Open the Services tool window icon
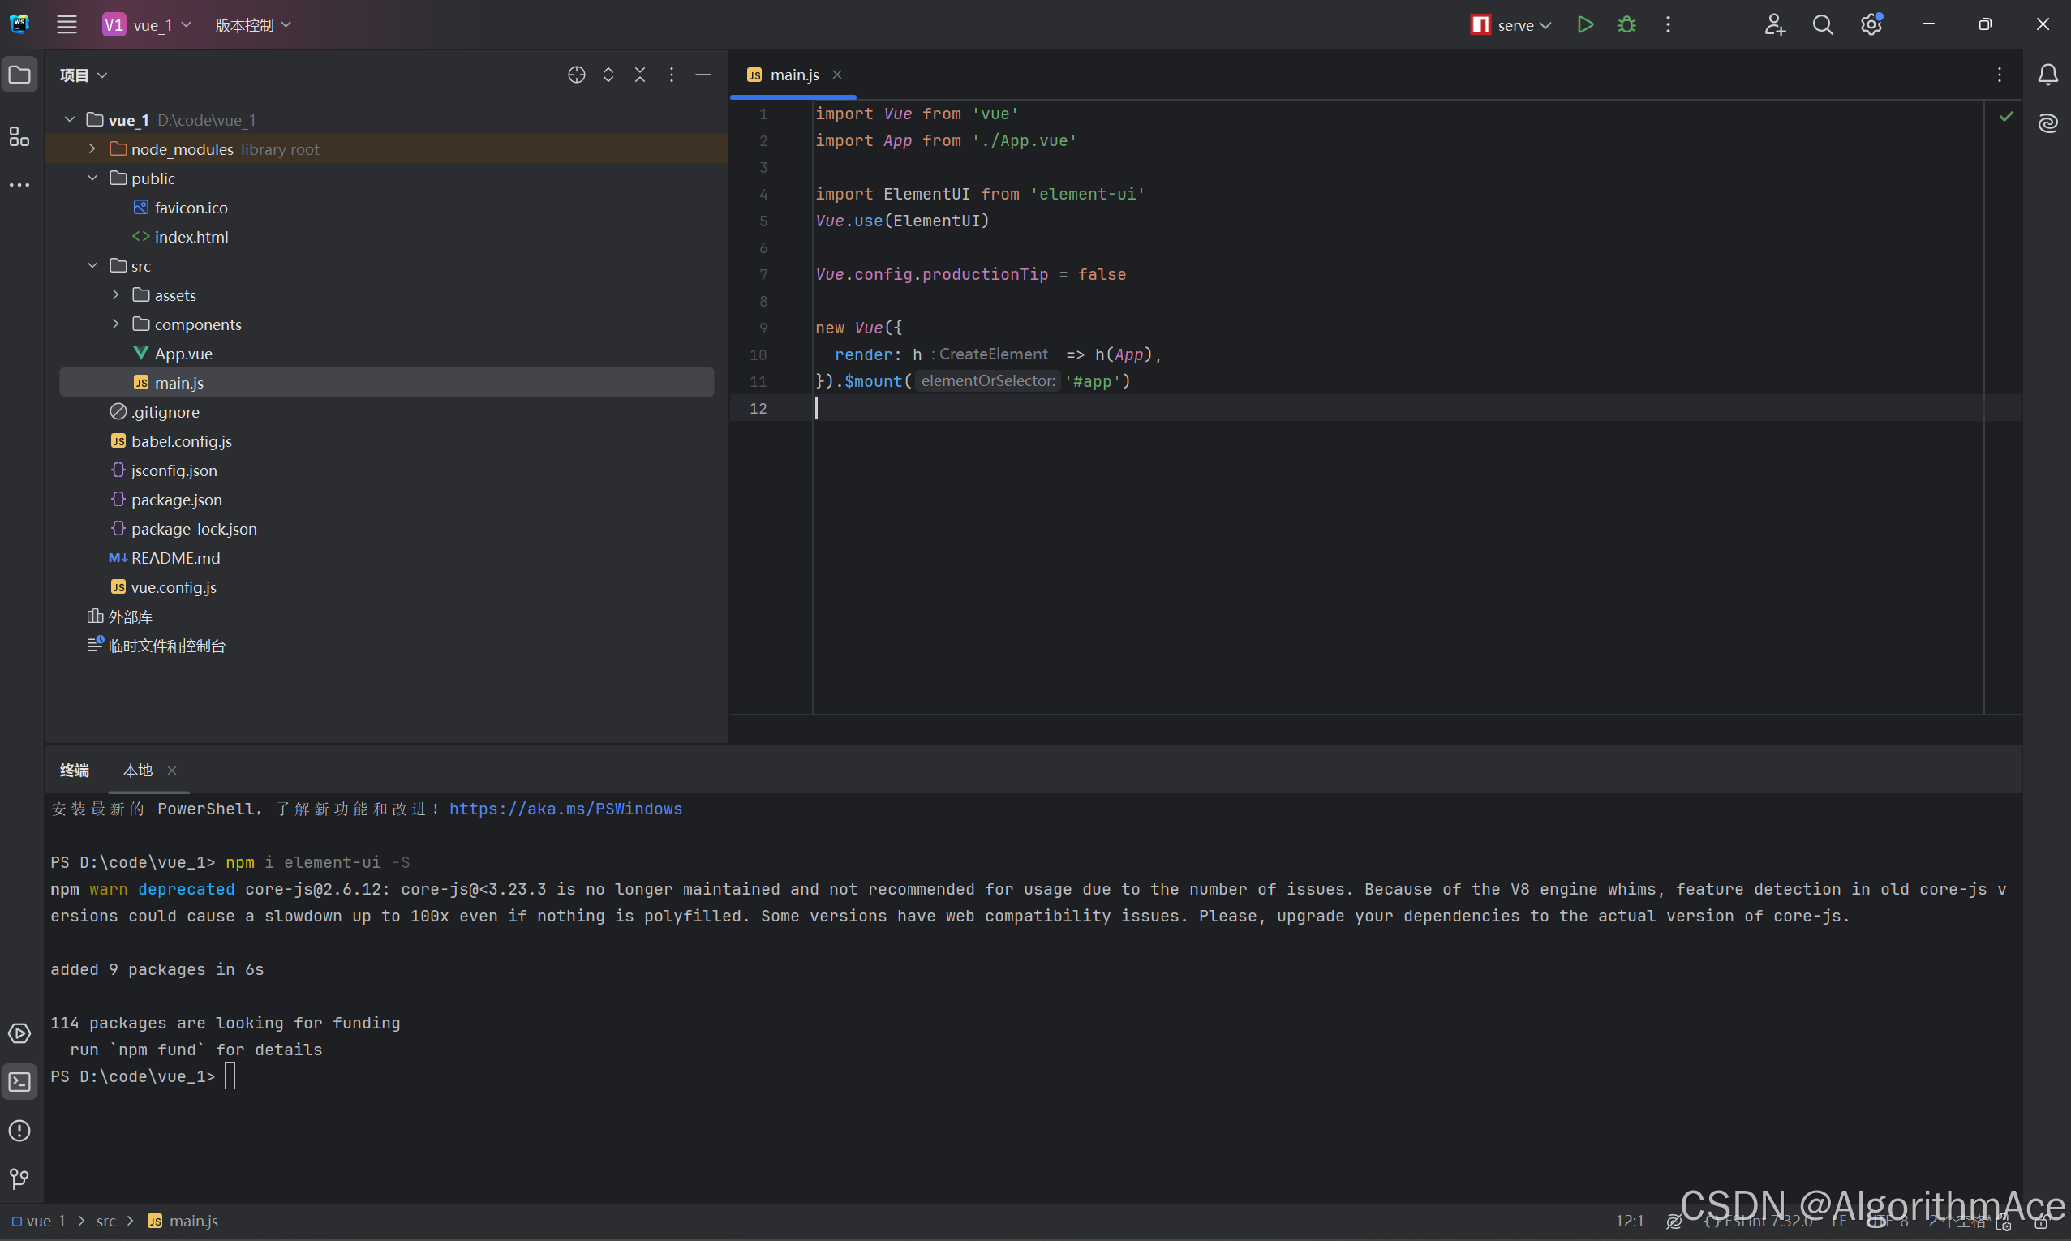Screen dimensions: 2071x1241 (19, 1033)
